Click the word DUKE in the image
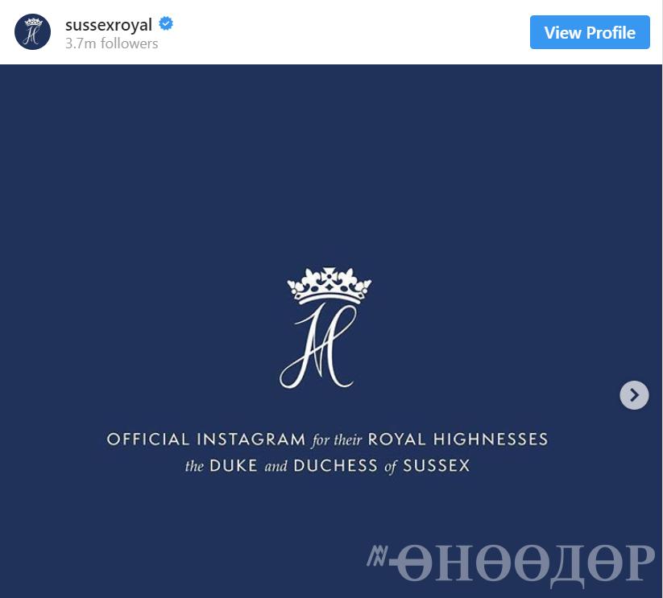 235,466
